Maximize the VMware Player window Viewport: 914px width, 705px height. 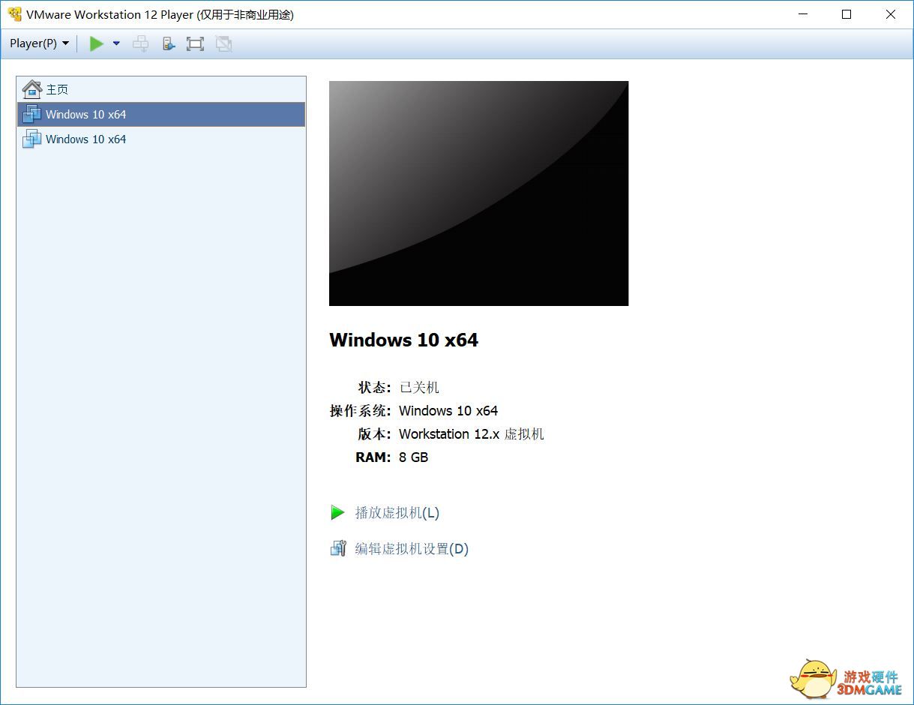847,14
